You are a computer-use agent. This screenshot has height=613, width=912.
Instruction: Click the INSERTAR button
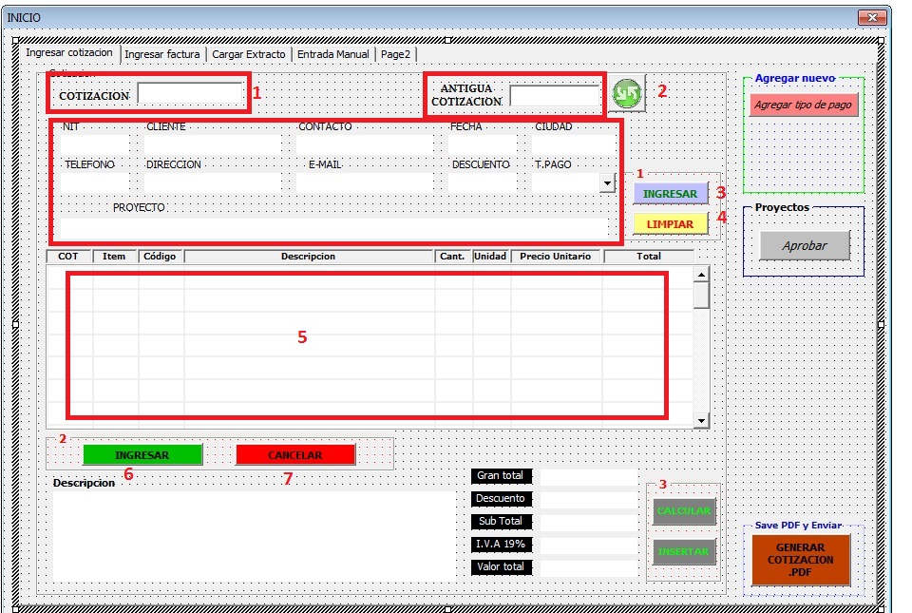coord(684,552)
